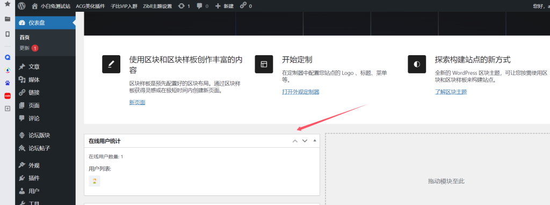Open 评论 comments menu item
This screenshot has height=205, width=550.
45,118
